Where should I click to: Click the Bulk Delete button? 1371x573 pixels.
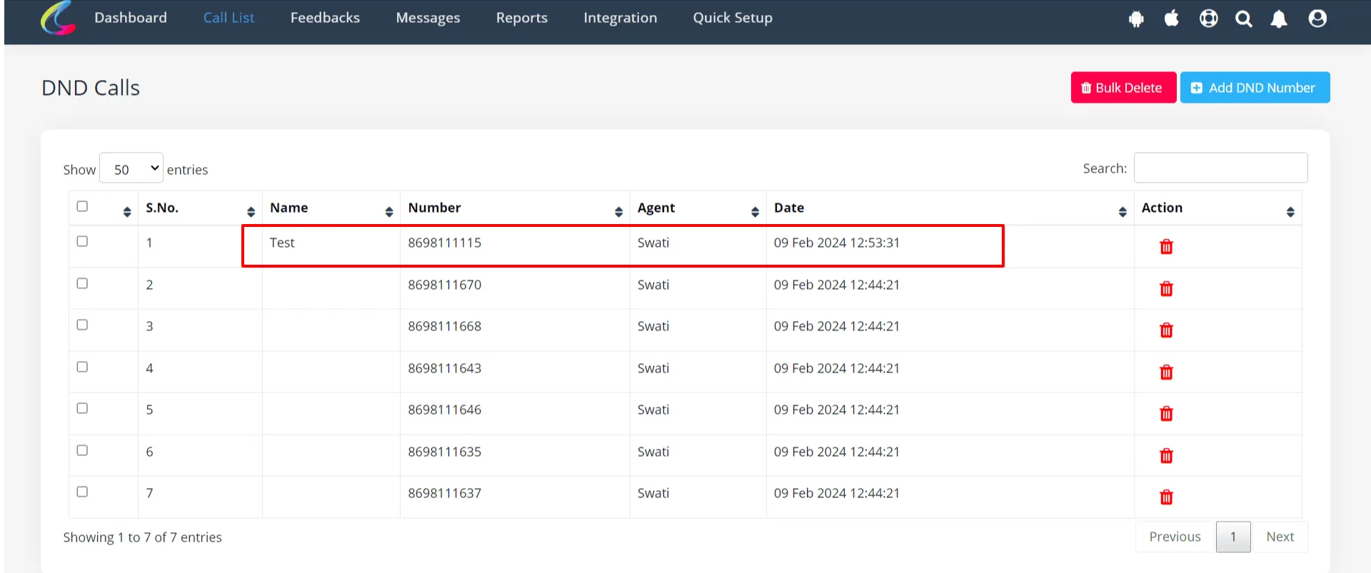pos(1123,88)
